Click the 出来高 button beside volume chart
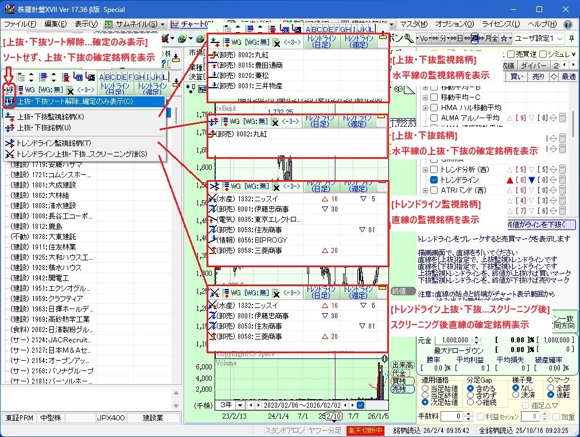Image resolution: width=580 pixels, height=437 pixels. [x=402, y=365]
